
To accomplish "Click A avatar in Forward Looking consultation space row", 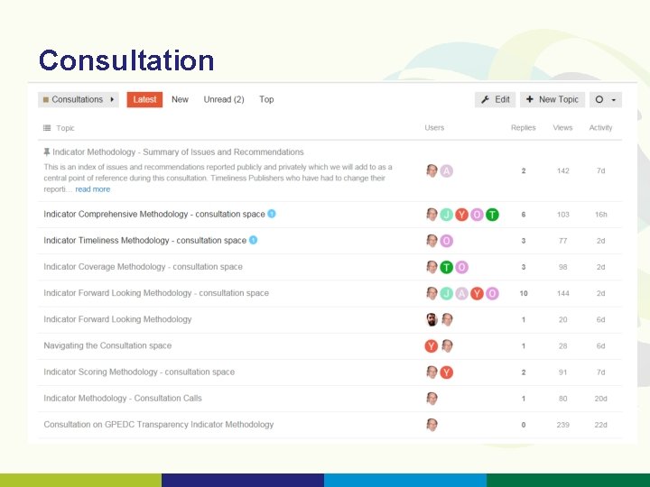I will pos(462,294).
